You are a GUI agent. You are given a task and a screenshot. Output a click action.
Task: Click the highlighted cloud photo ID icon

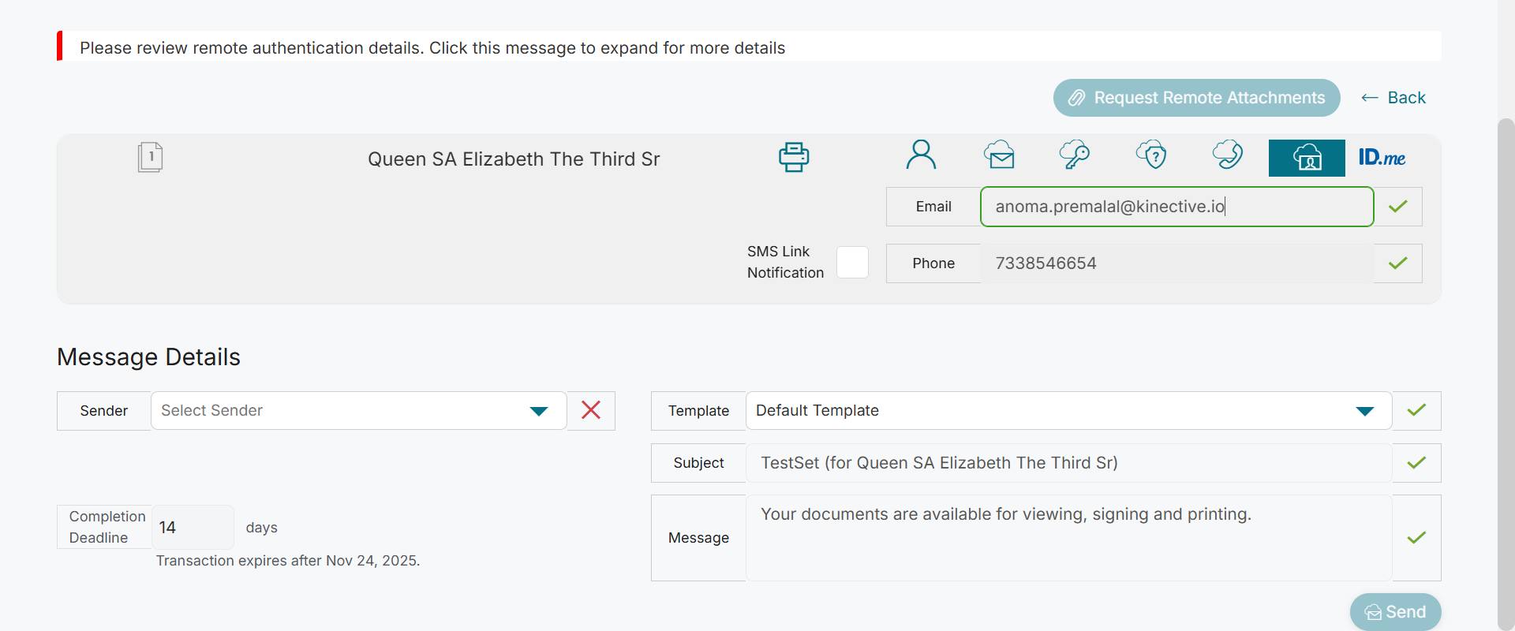coord(1307,158)
